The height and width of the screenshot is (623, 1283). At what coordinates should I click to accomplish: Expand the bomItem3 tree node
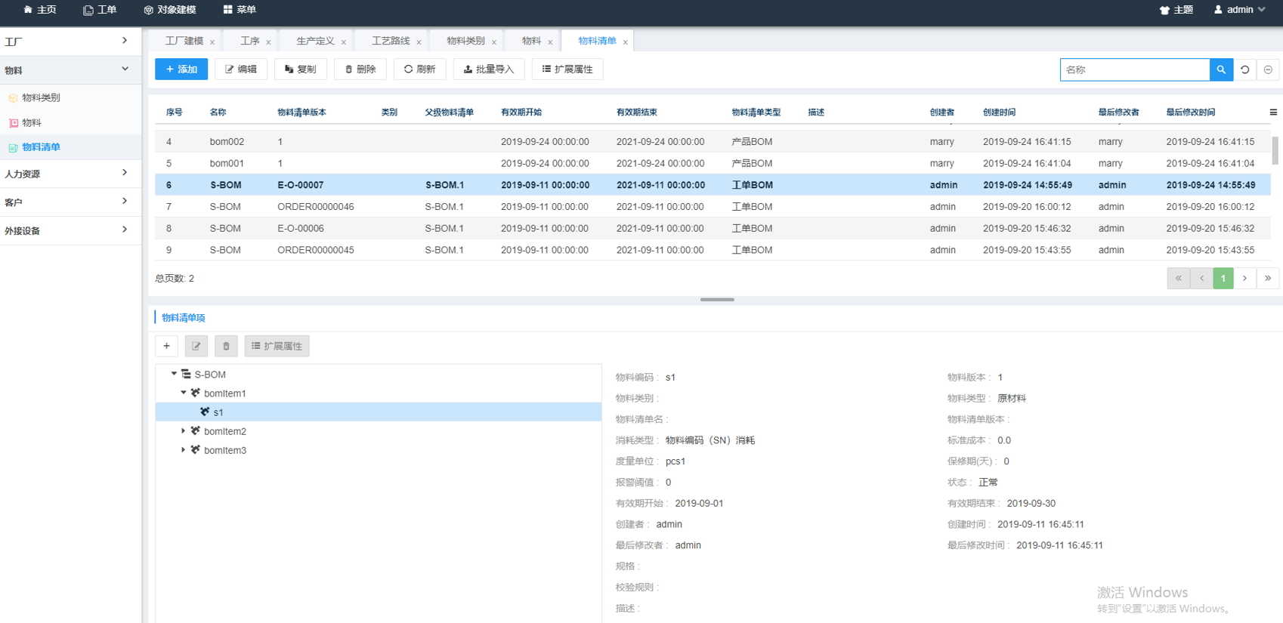tap(184, 450)
